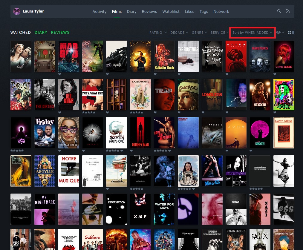The image size is (303, 250).
Task: Open the Sort by WHEN ADDED dropdown
Action: [x=252, y=33]
